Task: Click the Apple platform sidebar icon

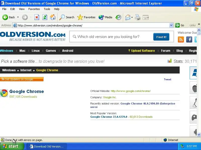Action: click(x=193, y=88)
